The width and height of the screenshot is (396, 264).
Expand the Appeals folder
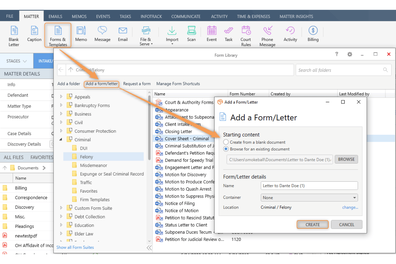[x=61, y=97]
